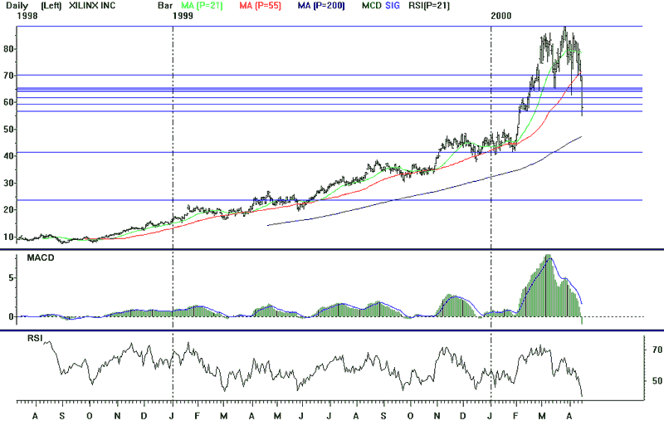Click the last price bar in April 2000
Image resolution: width=664 pixels, height=421 pixels.
pos(583,96)
